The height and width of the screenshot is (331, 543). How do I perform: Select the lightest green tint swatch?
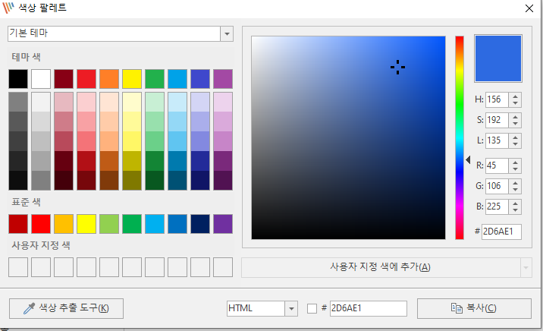155,102
